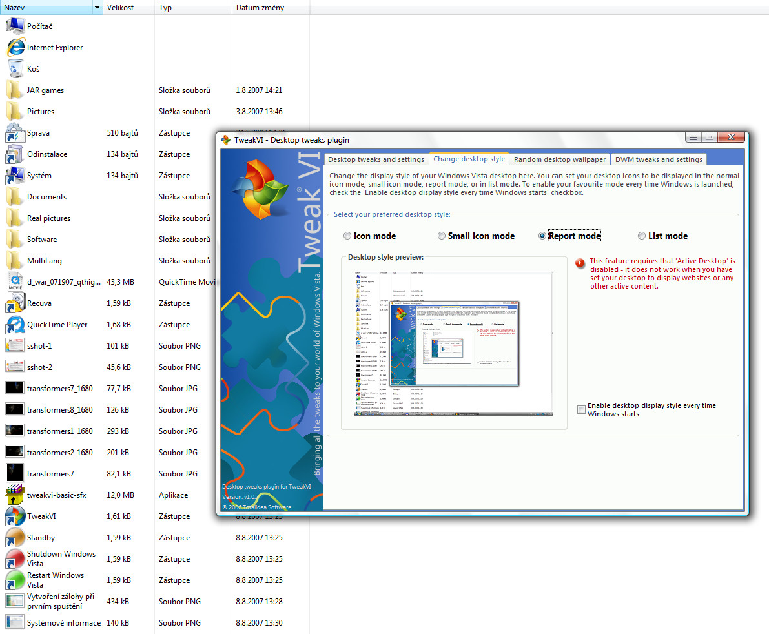Click the Aplikace type cell
Image resolution: width=769 pixels, height=634 pixels.
173,495
